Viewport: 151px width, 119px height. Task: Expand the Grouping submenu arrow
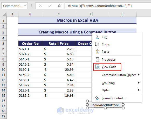point(139,82)
